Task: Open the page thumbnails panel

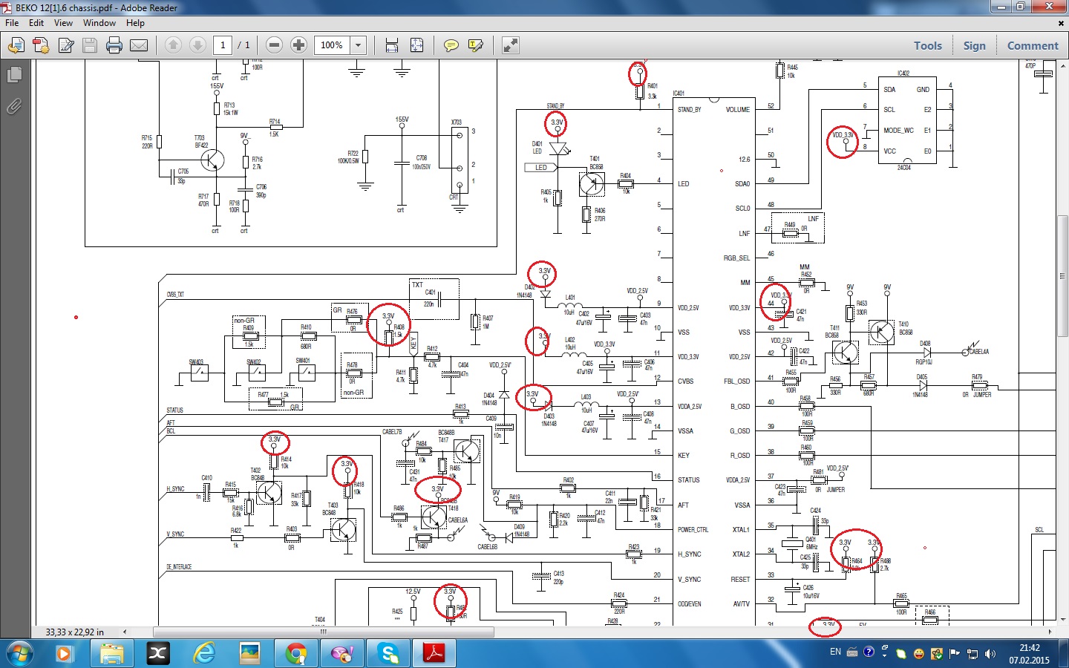Action: 14,75
